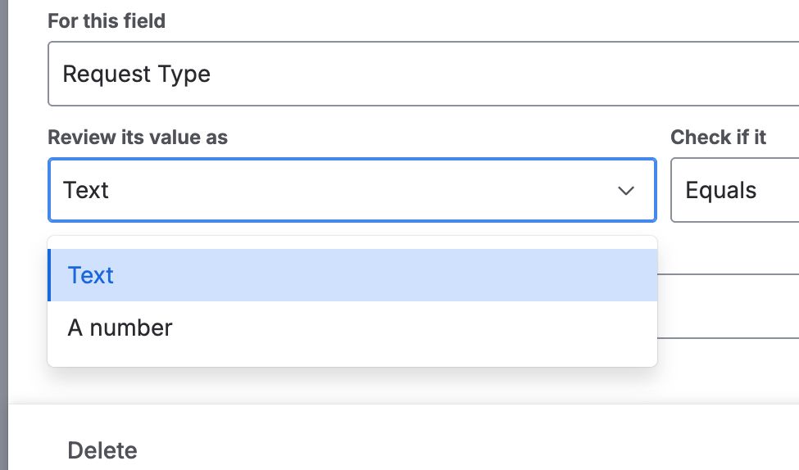The width and height of the screenshot is (799, 470).
Task: Click the down caret next to "Text"
Action: pos(626,191)
